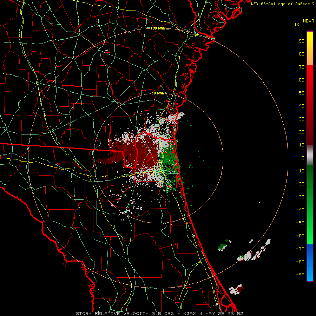Select the 60 value on velocity scale
The height and width of the screenshot is (316, 316).
pyautogui.click(x=302, y=80)
